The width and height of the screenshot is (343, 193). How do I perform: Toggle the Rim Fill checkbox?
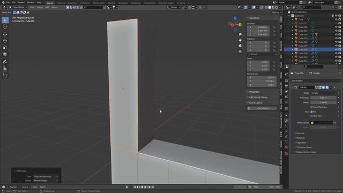(311, 112)
